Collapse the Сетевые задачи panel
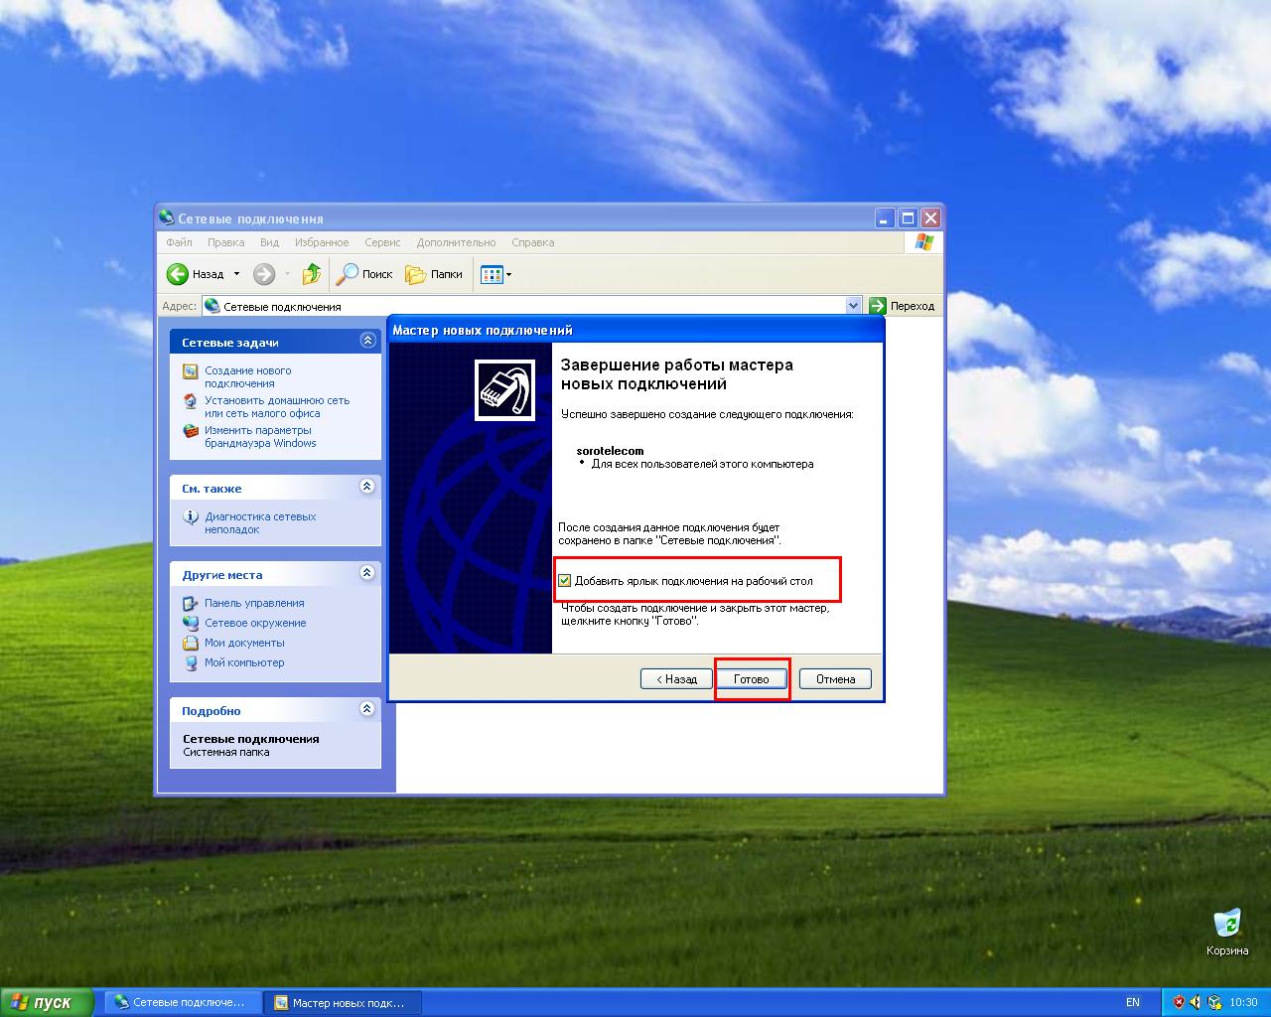This screenshot has height=1017, width=1271. coord(367,341)
